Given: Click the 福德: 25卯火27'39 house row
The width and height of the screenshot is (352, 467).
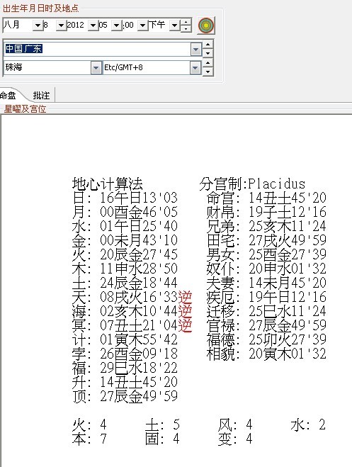Looking at the screenshot, I should click(266, 339).
